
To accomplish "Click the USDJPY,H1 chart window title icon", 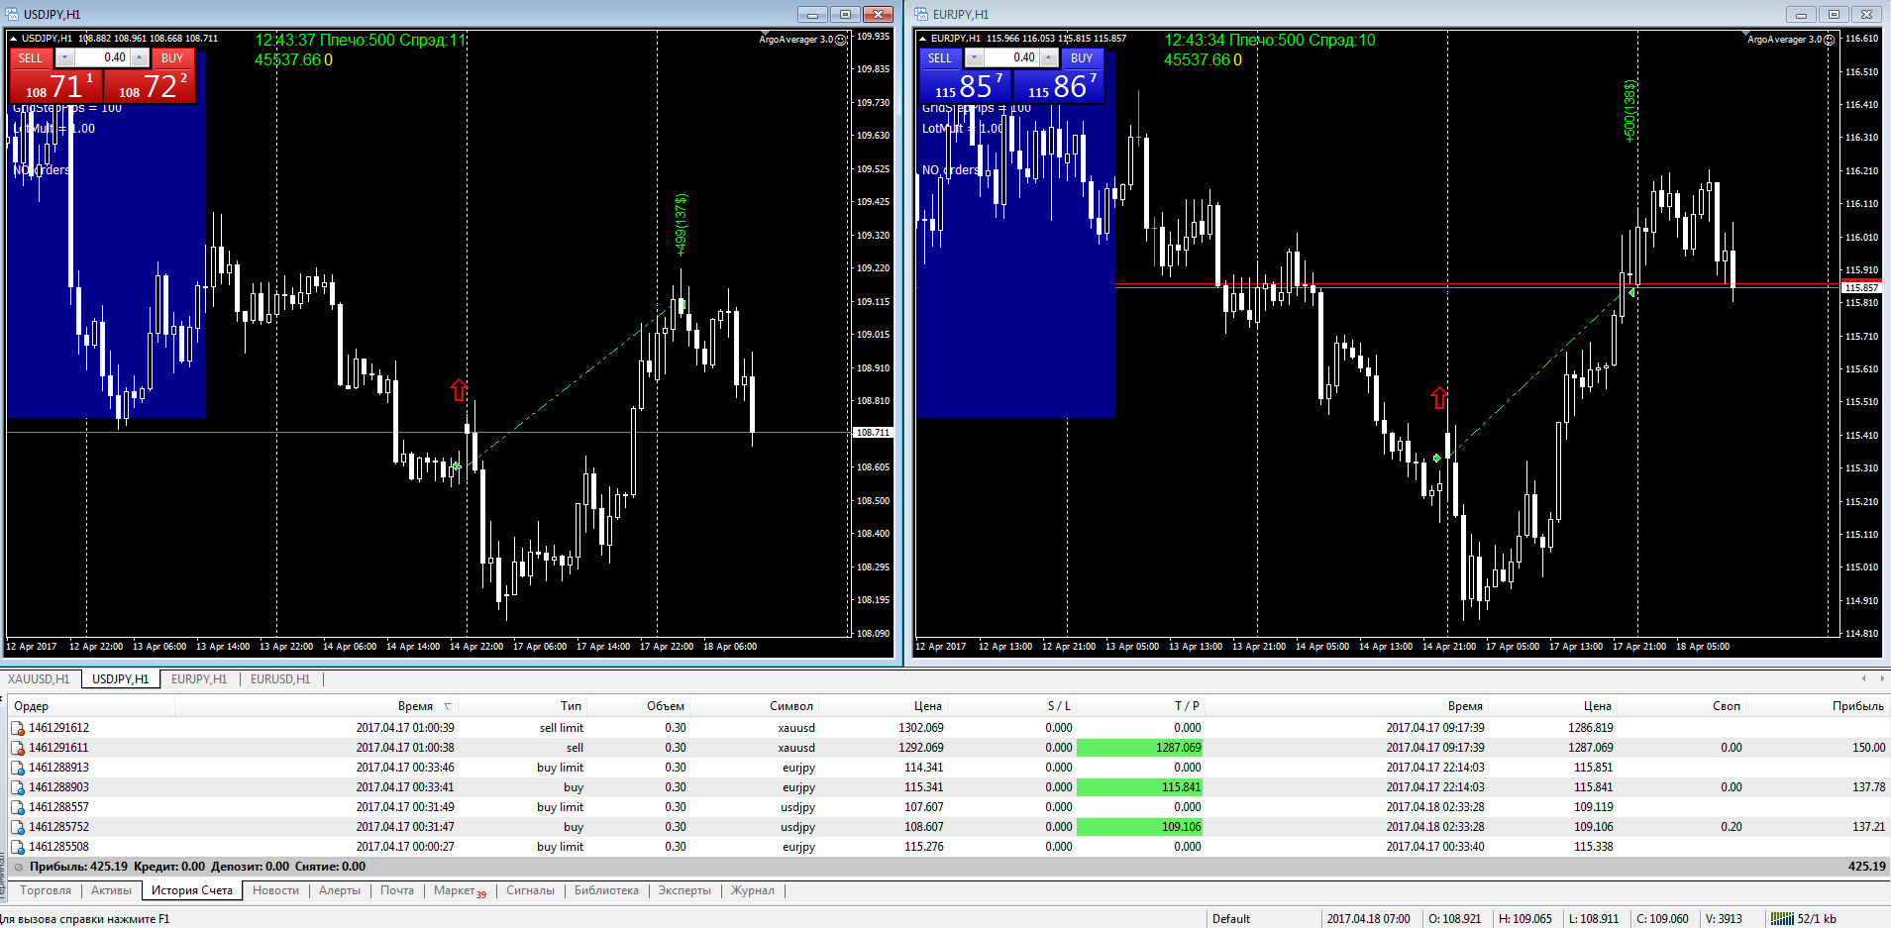I will point(12,14).
